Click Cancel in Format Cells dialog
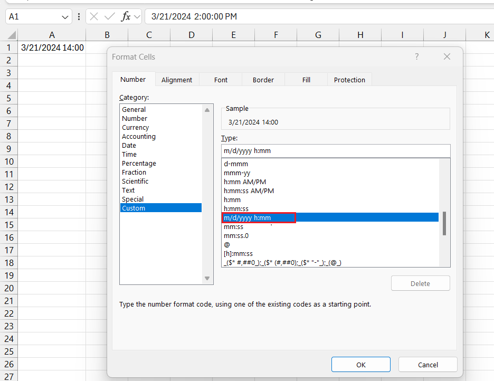The image size is (494, 381). 428,365
